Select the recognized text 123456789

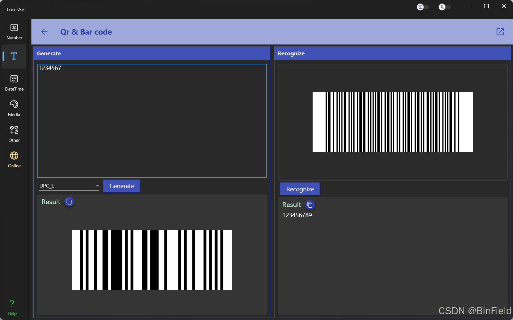coord(297,215)
